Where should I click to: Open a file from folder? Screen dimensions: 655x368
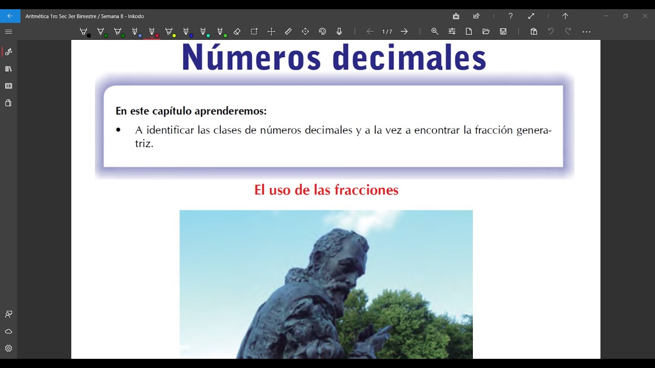pos(486,32)
